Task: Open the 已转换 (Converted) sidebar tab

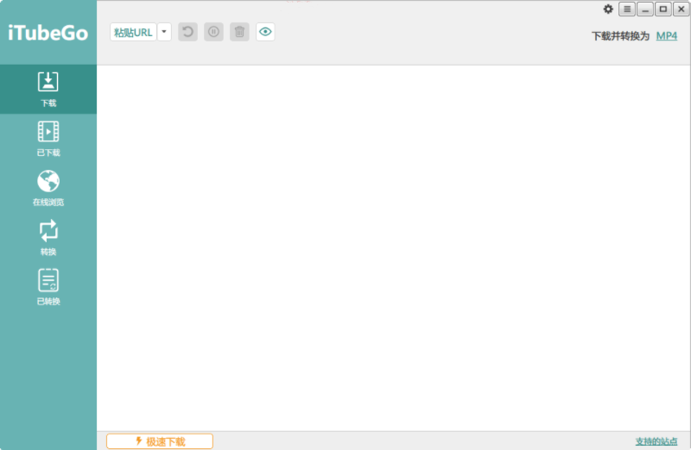Action: click(48, 287)
